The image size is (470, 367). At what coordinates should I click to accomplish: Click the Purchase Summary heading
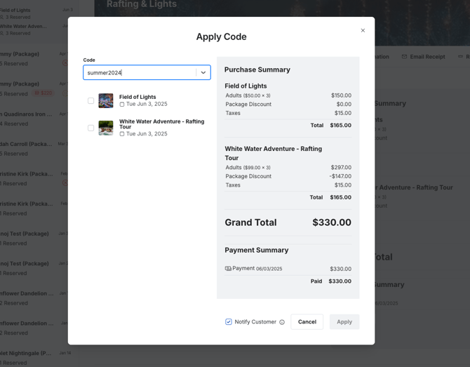click(257, 69)
